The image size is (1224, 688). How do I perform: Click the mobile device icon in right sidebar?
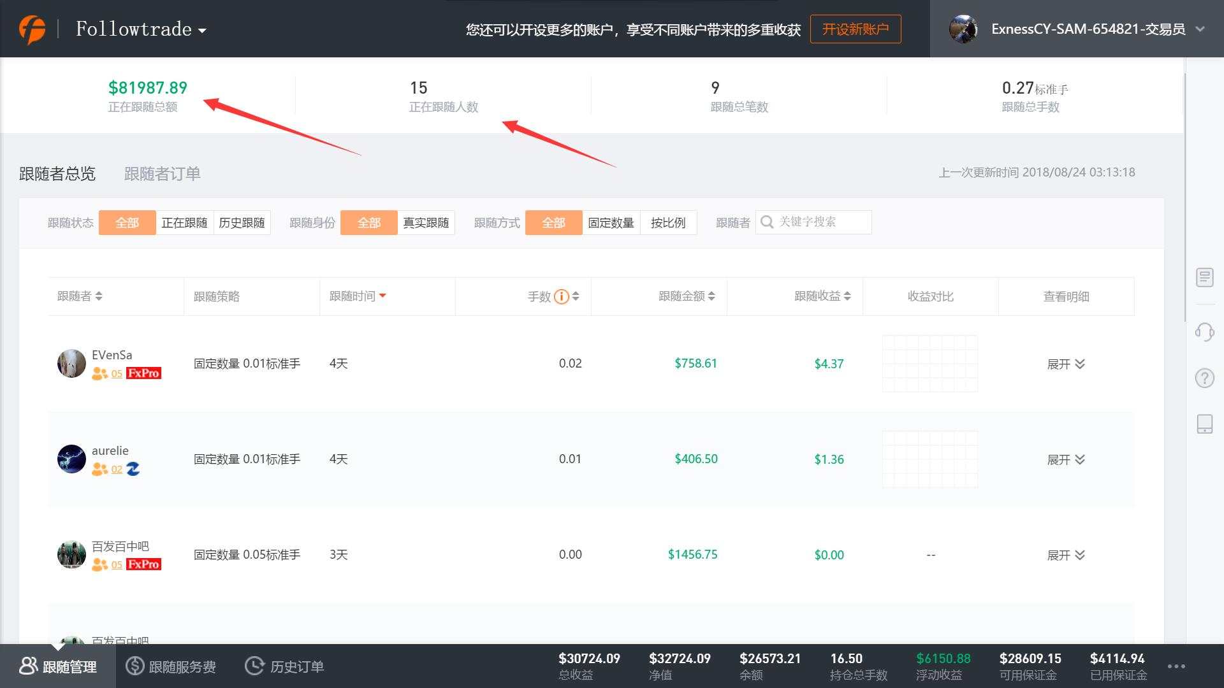1204,424
